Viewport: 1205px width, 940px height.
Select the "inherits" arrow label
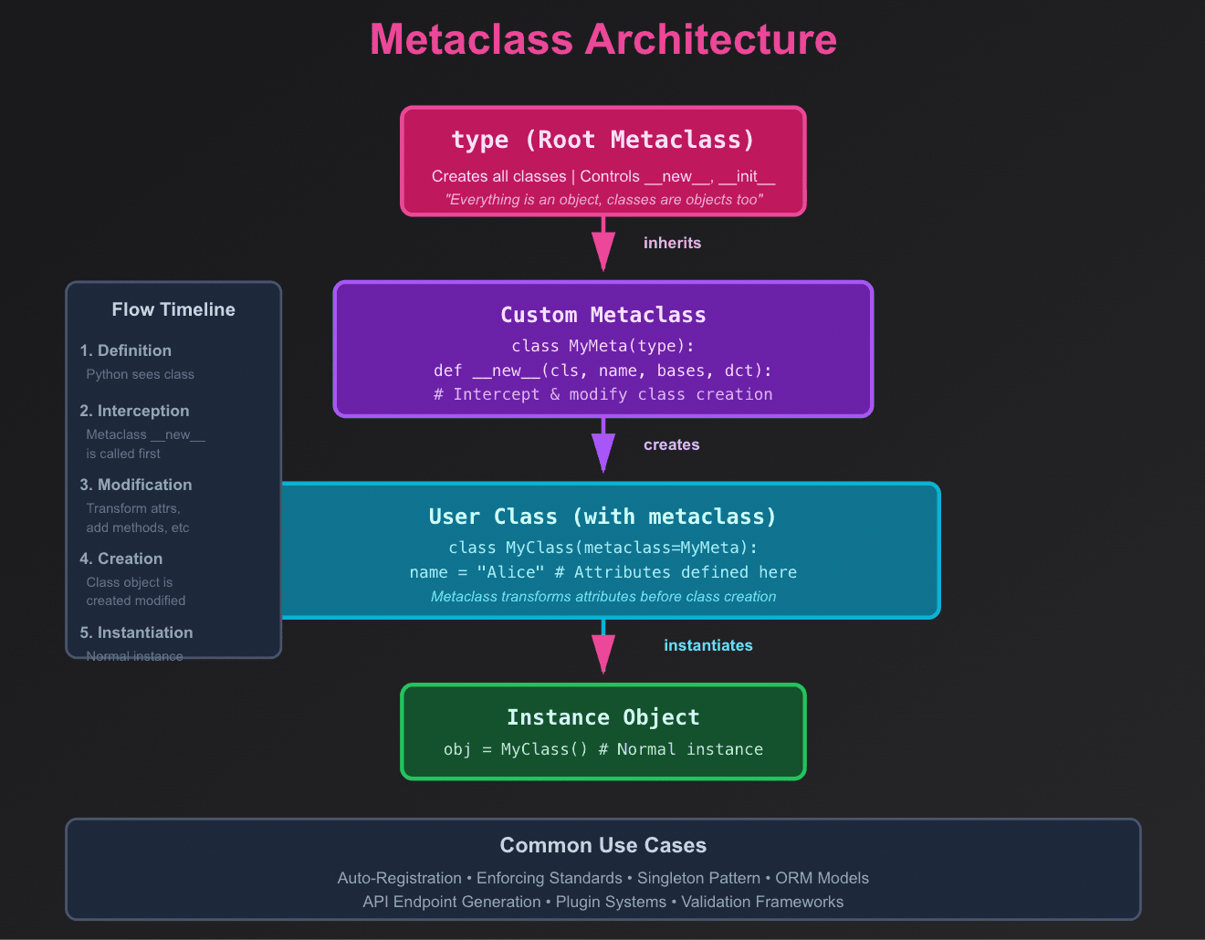tap(672, 243)
